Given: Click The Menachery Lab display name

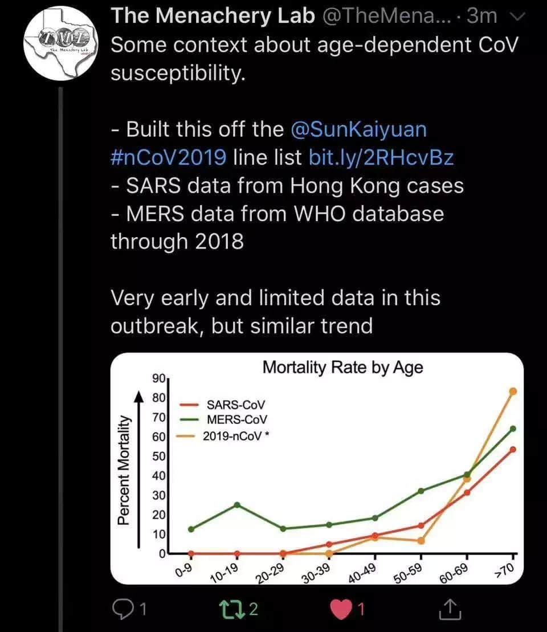Looking at the screenshot, I should point(213,16).
